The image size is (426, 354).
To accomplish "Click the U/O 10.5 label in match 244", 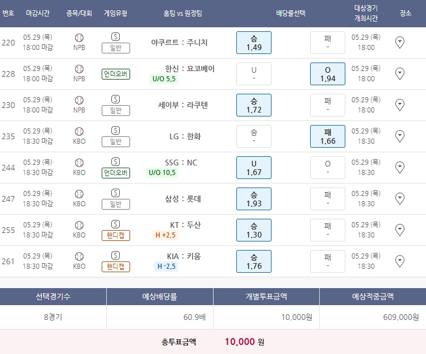I will coord(162,173).
